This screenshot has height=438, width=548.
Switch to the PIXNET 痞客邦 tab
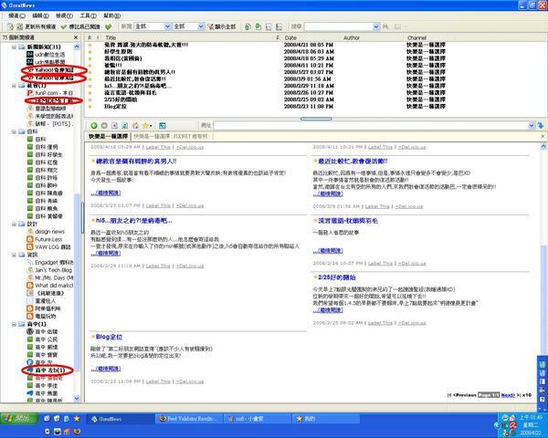pos(171,136)
